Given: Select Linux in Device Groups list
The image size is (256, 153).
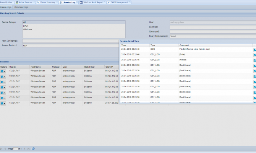Looking at the screenshot, I should pos(74,26).
